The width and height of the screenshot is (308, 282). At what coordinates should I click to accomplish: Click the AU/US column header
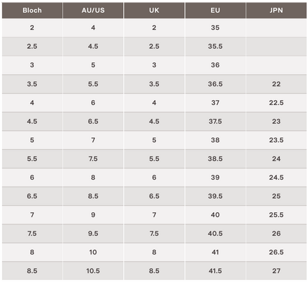coord(93,10)
